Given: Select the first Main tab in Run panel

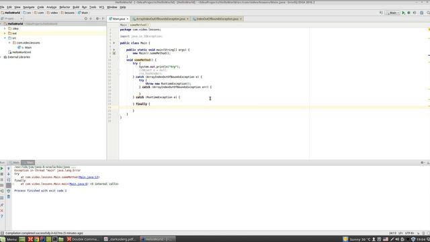Looking at the screenshot, I should (x=14, y=163).
